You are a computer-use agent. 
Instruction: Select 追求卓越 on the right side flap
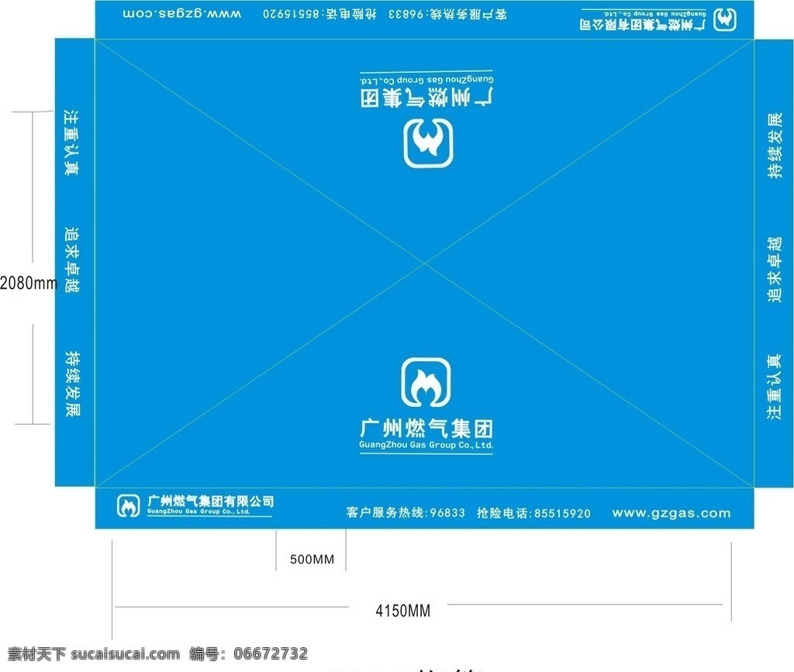pyautogui.click(x=774, y=269)
